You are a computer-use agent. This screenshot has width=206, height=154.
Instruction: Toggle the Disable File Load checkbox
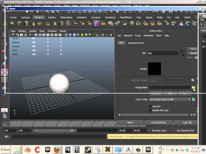tap(150, 110)
